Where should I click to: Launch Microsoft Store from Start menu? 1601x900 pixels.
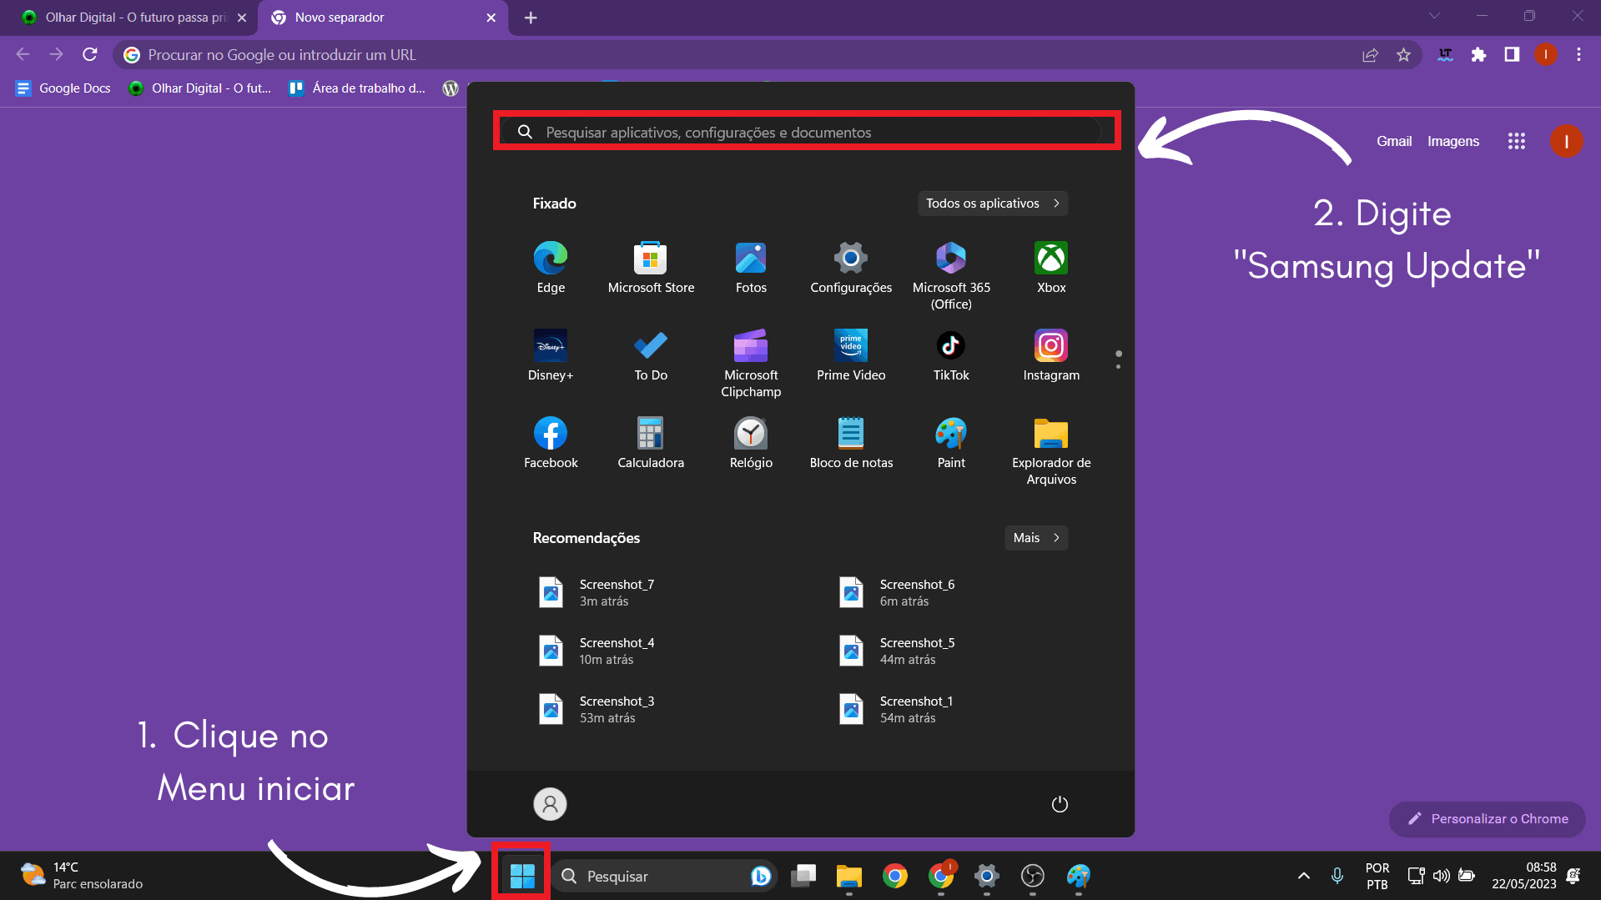click(651, 268)
